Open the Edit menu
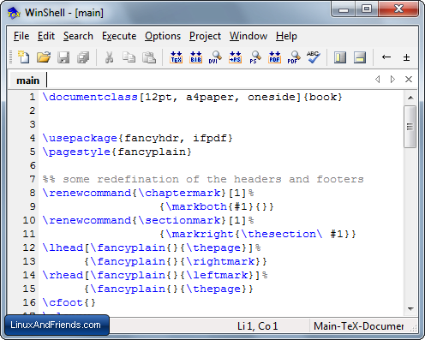425x340 pixels. pyautogui.click(x=46, y=36)
